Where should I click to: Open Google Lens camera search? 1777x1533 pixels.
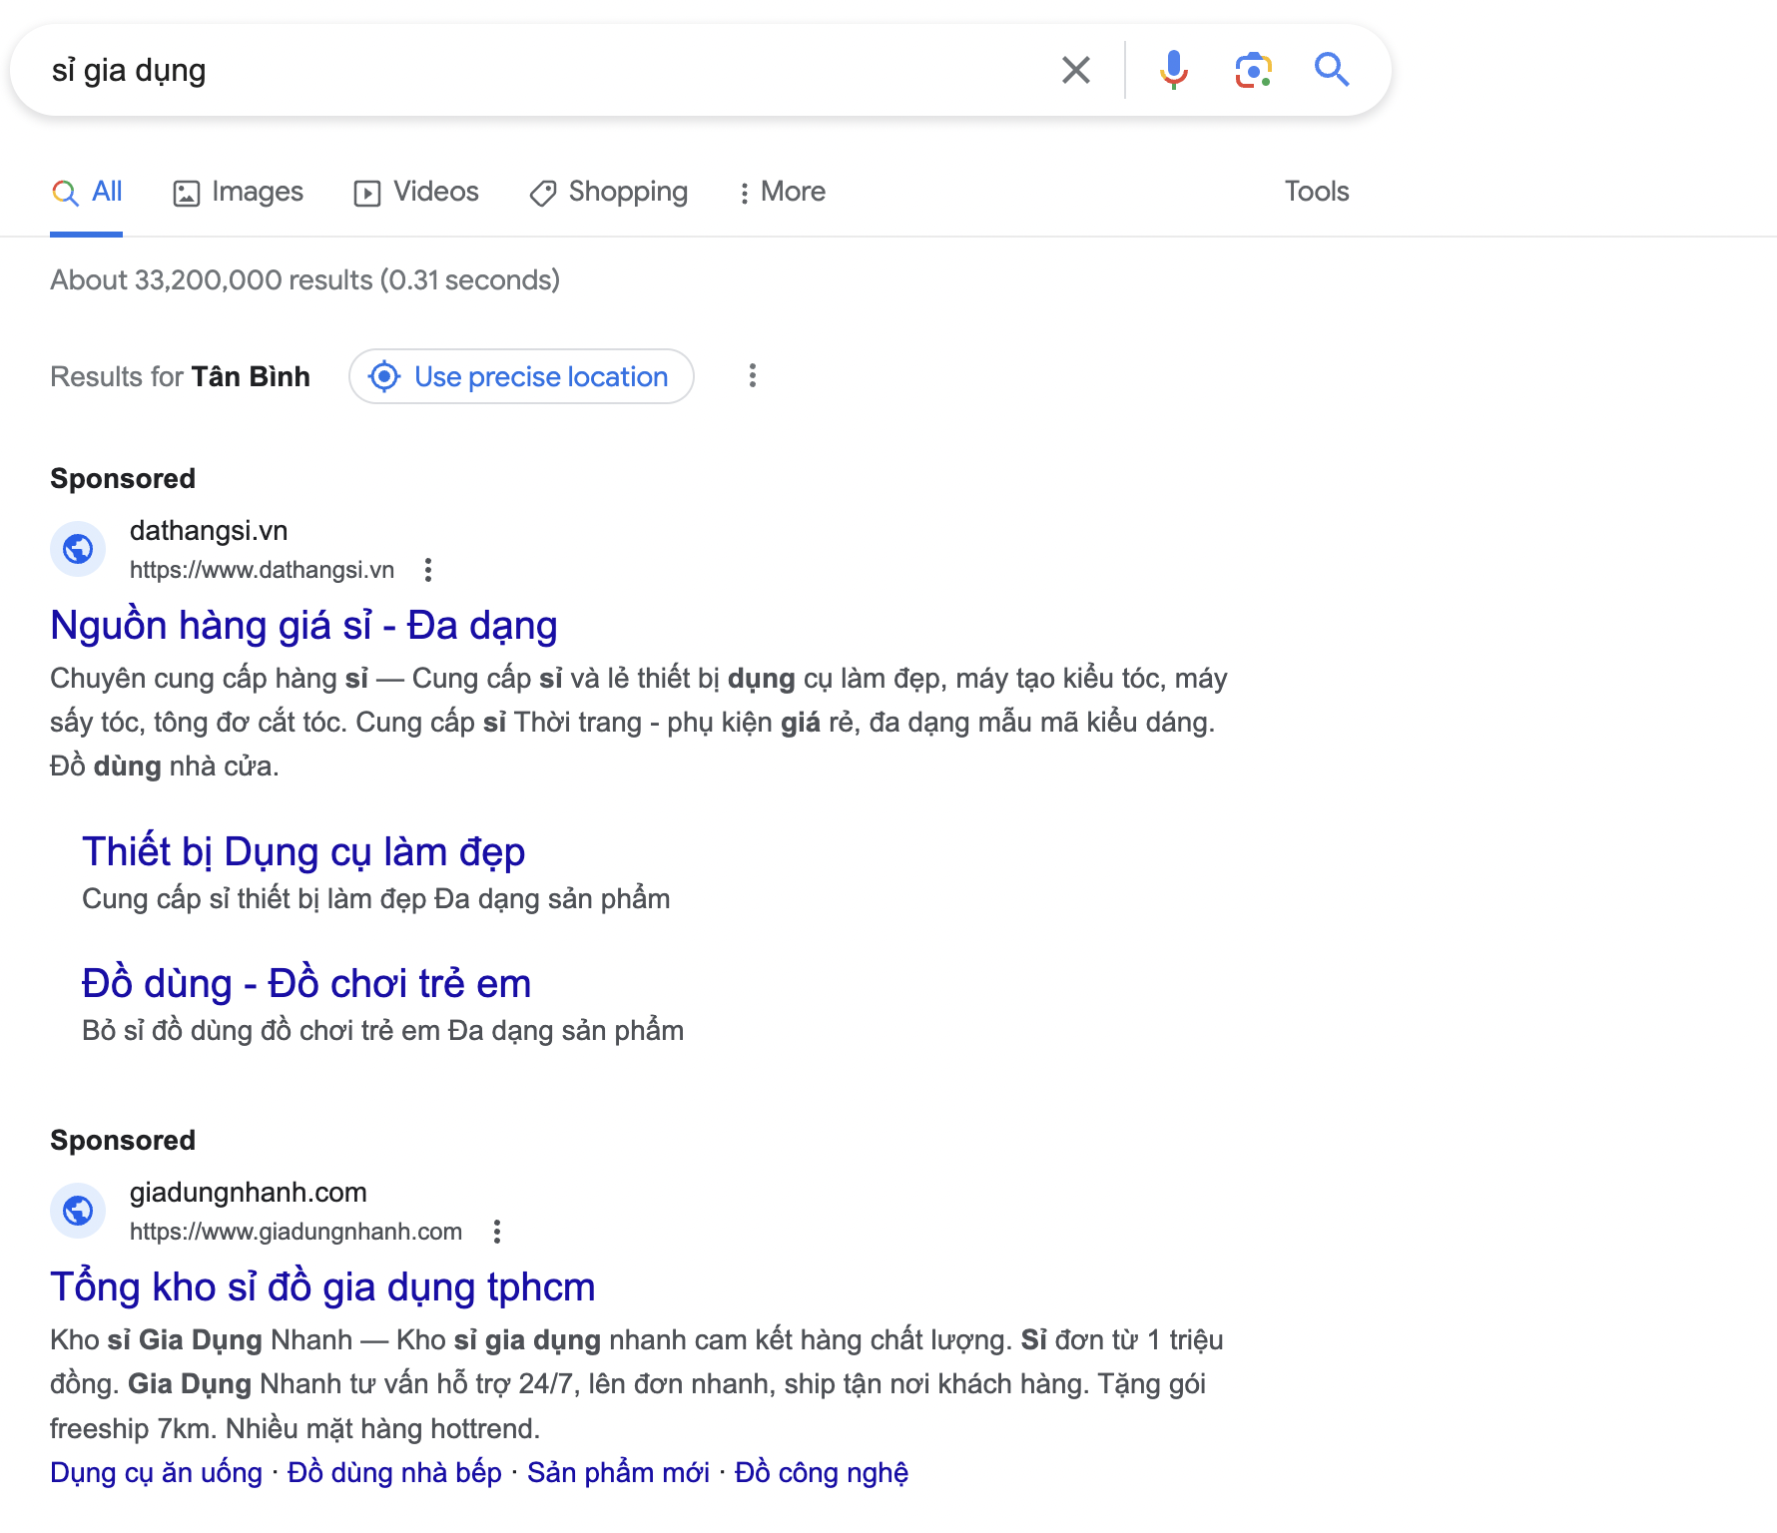[1253, 70]
